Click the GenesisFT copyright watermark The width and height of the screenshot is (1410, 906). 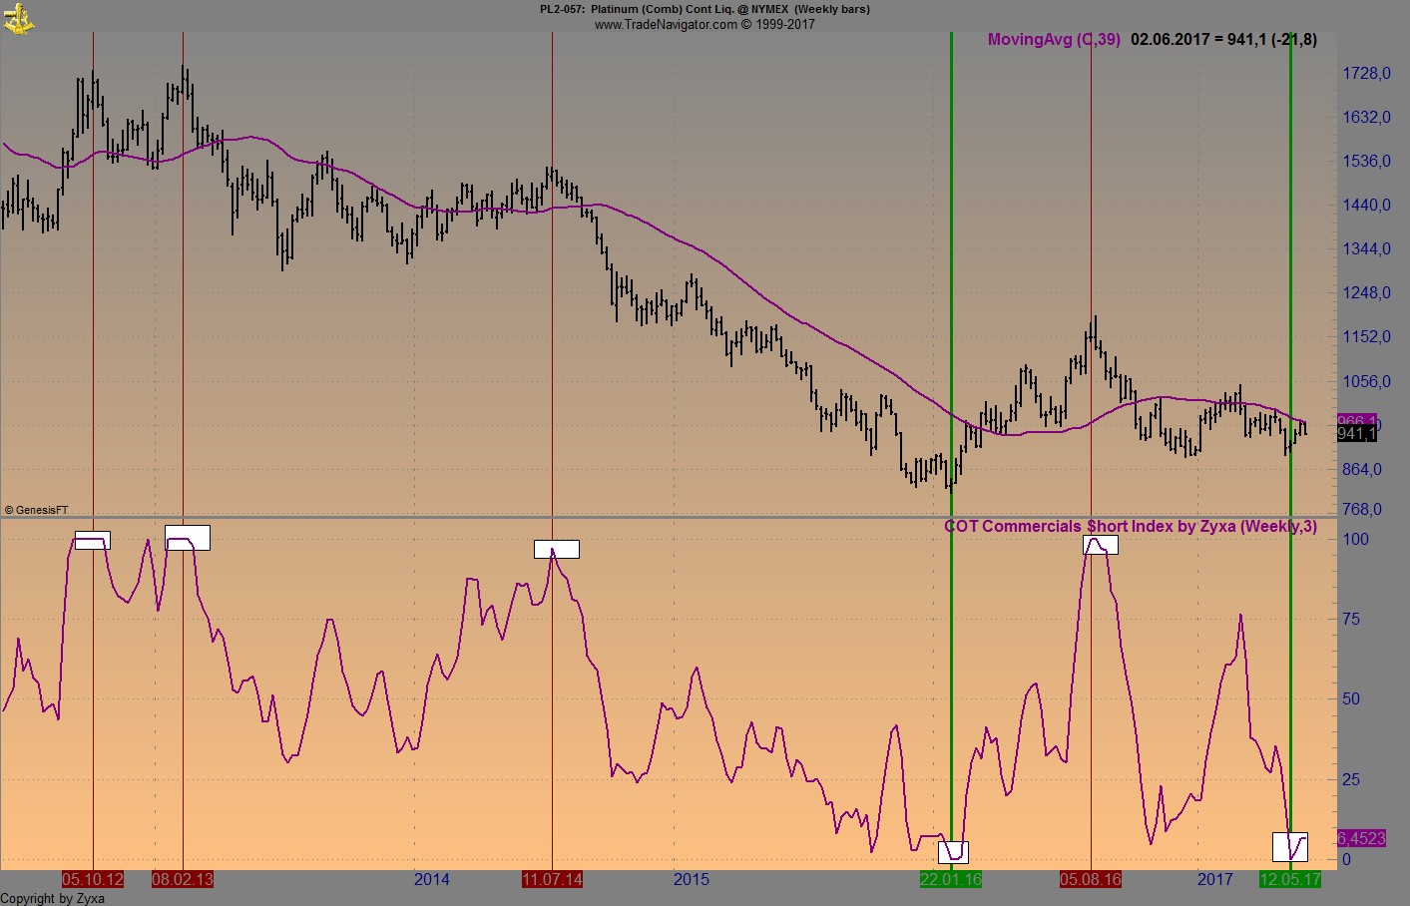(x=35, y=509)
